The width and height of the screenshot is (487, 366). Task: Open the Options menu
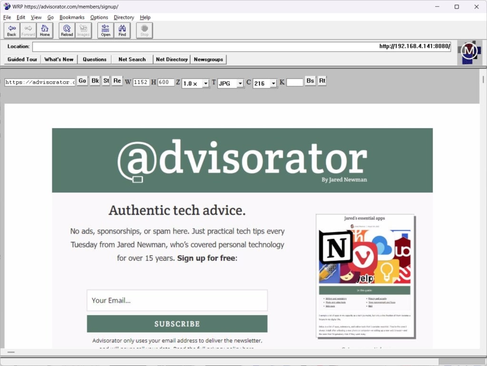(99, 17)
